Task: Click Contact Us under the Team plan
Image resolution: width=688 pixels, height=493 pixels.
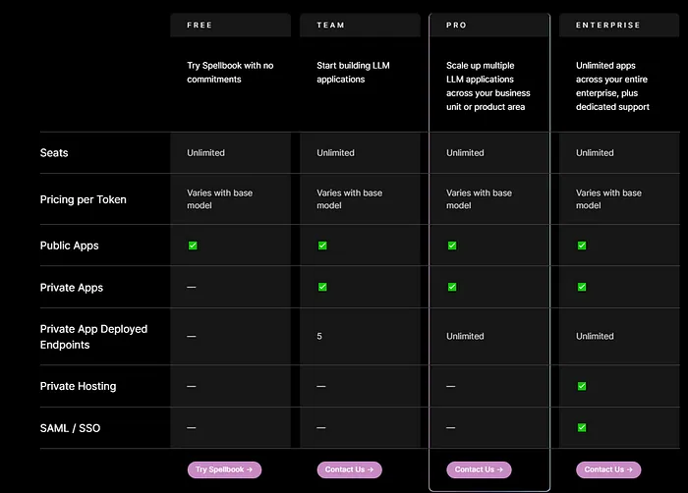Action: point(349,469)
